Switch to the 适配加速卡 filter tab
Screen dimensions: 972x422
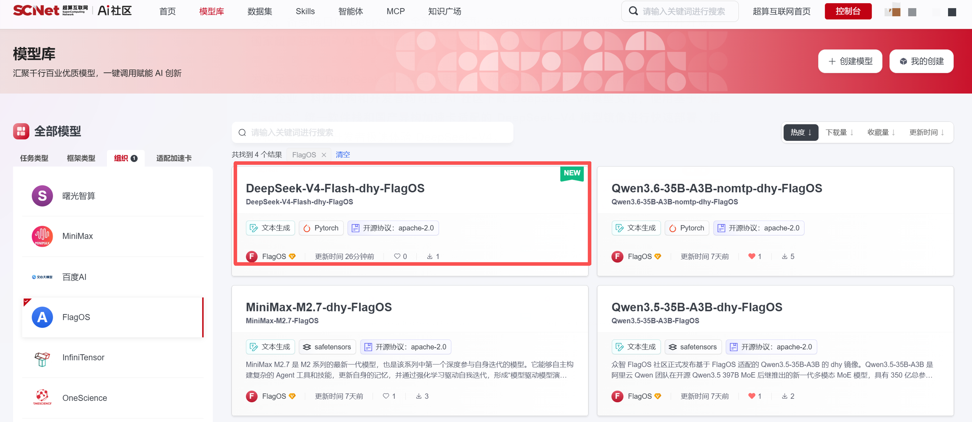click(x=174, y=158)
